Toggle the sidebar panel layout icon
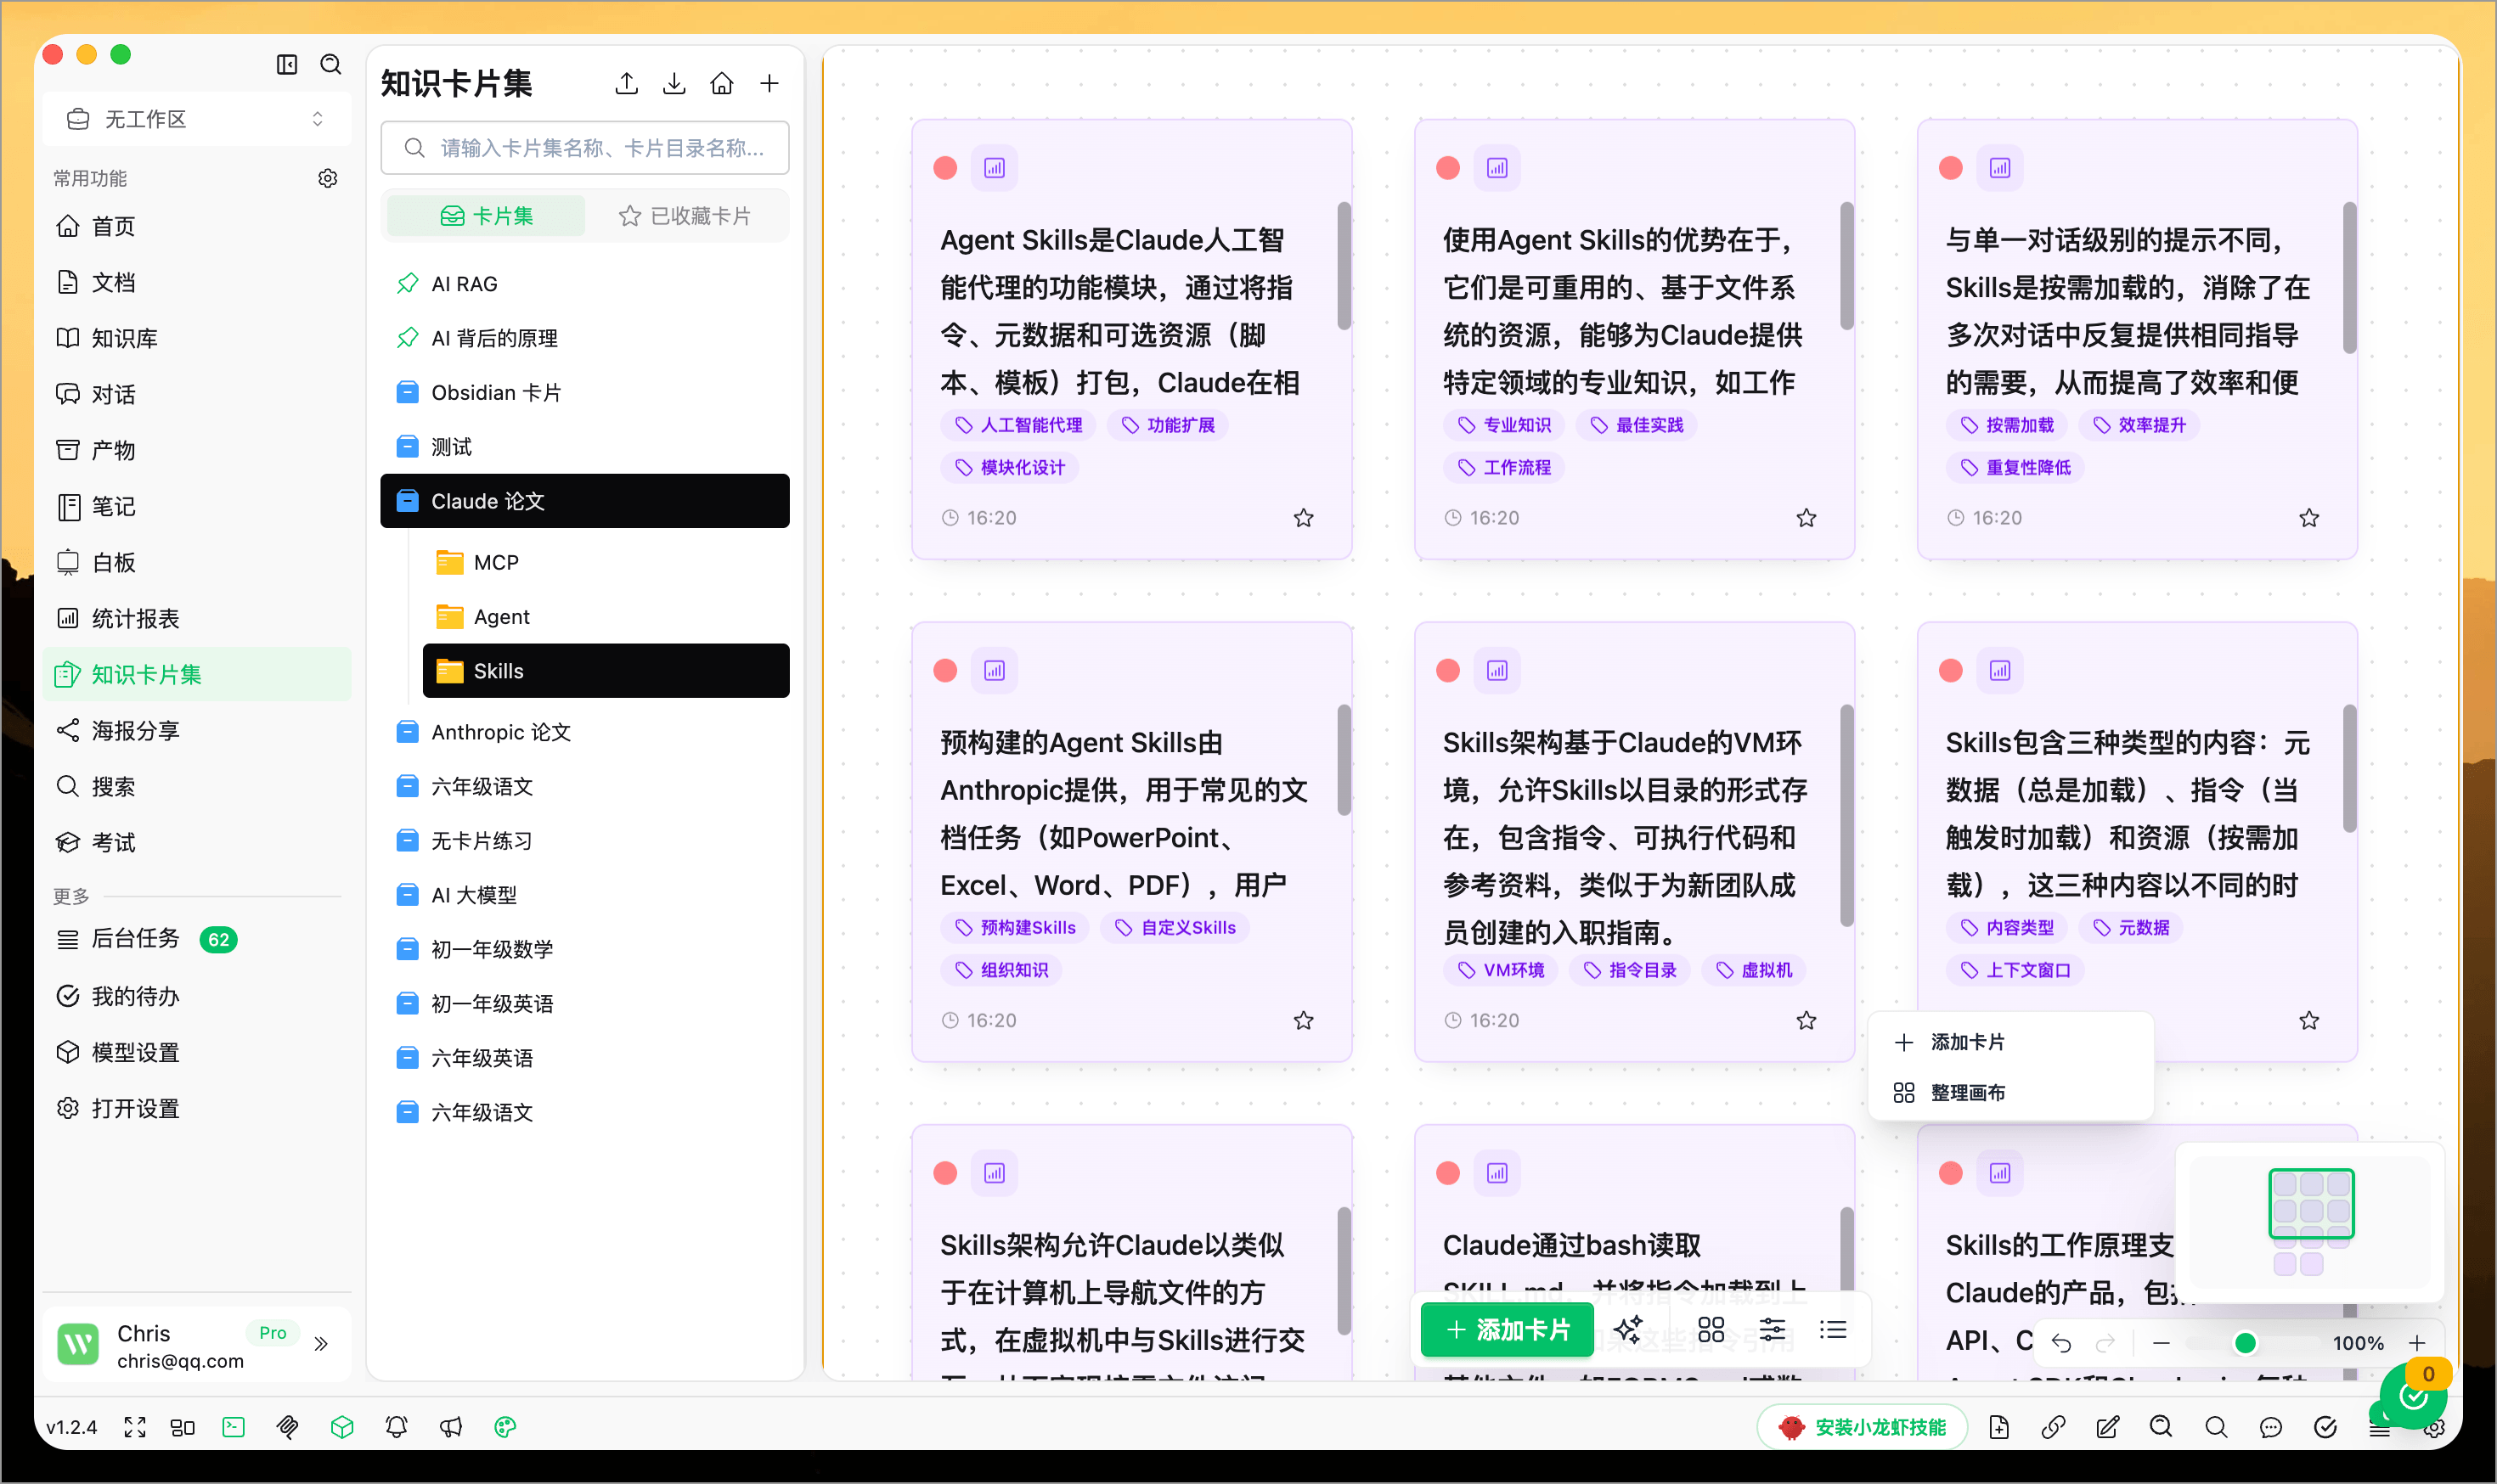The width and height of the screenshot is (2497, 1484). pyautogui.click(x=287, y=64)
